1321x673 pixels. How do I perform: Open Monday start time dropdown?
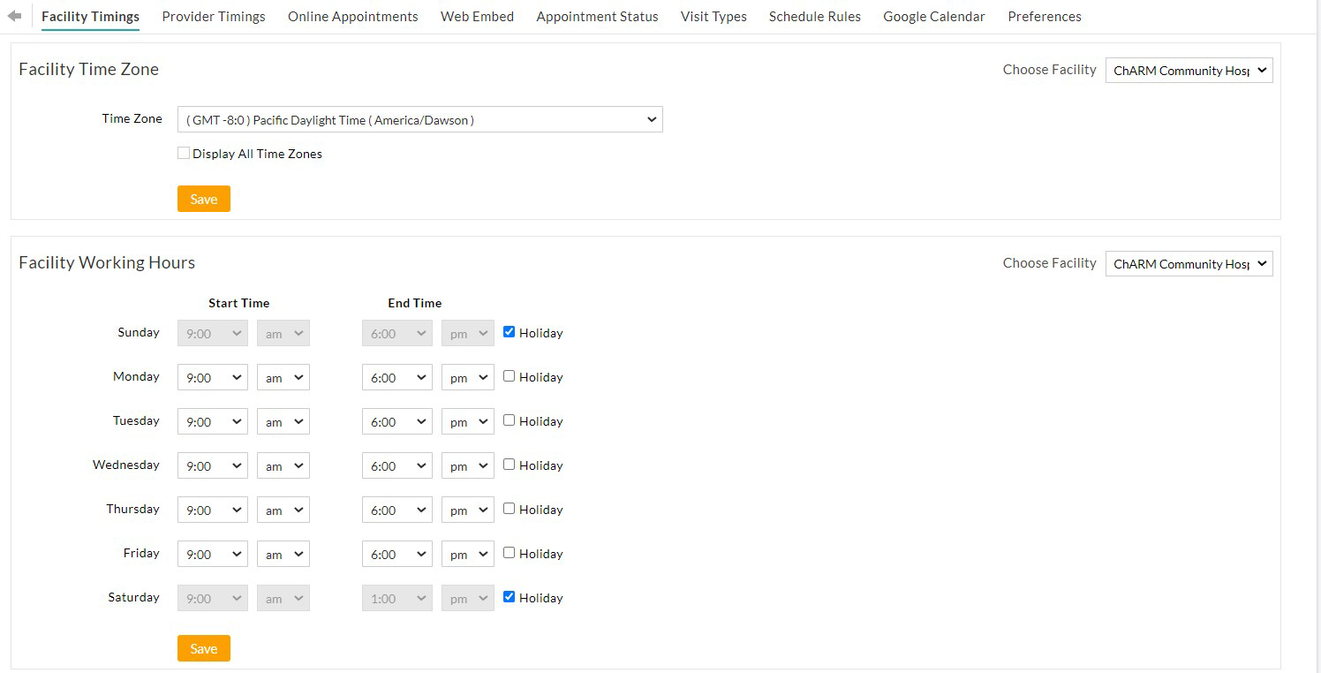tap(213, 378)
